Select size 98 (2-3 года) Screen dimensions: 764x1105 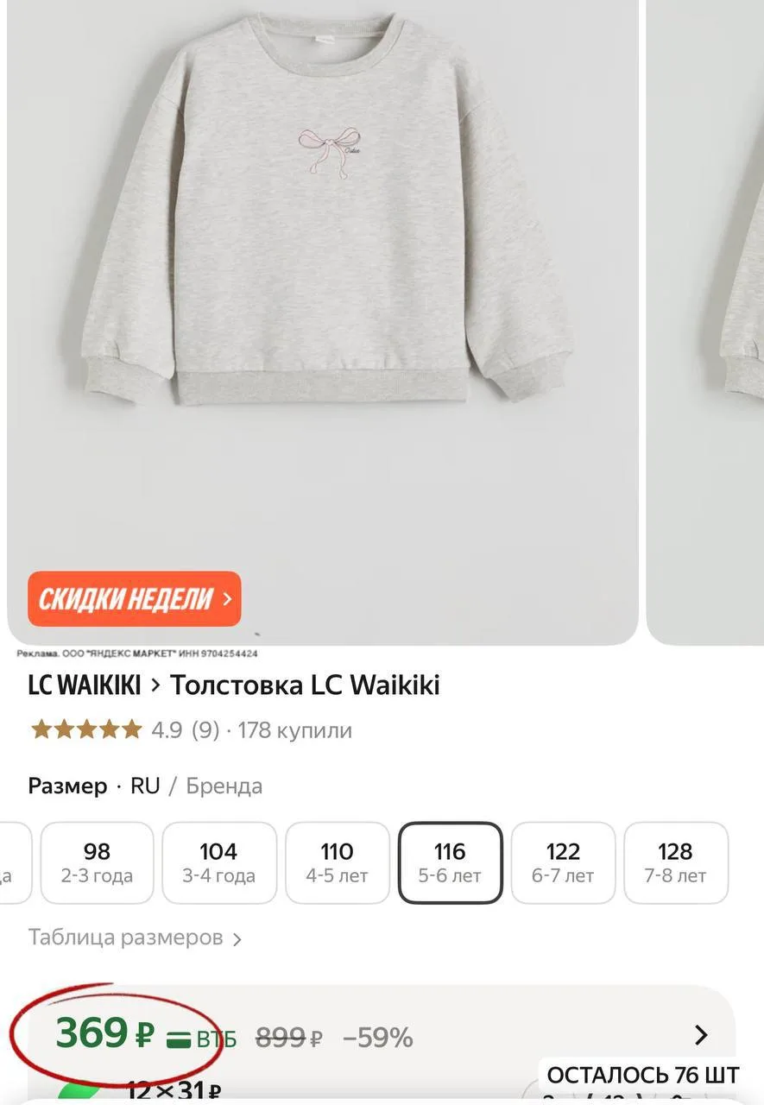coord(97,863)
